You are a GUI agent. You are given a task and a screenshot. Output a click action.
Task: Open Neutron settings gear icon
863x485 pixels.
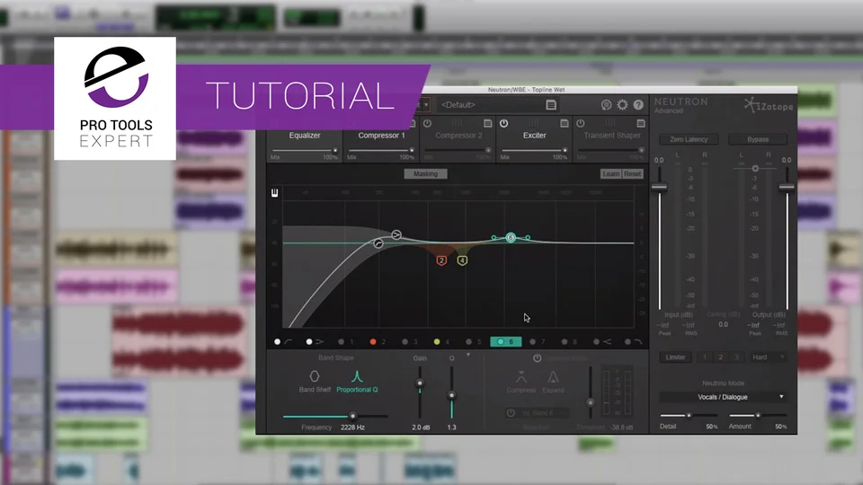click(x=622, y=105)
